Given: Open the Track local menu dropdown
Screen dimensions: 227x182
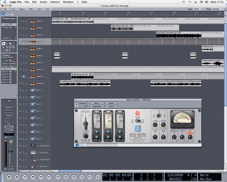Looking at the screenshot, I should (x=14, y=9).
